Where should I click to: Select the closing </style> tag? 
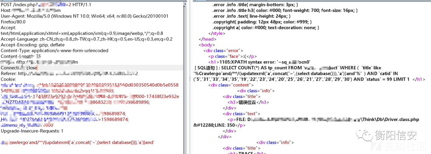pos(217,33)
